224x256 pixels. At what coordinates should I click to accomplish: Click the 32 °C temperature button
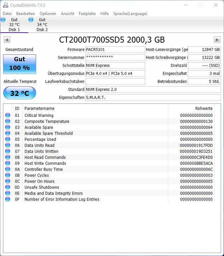(20, 93)
